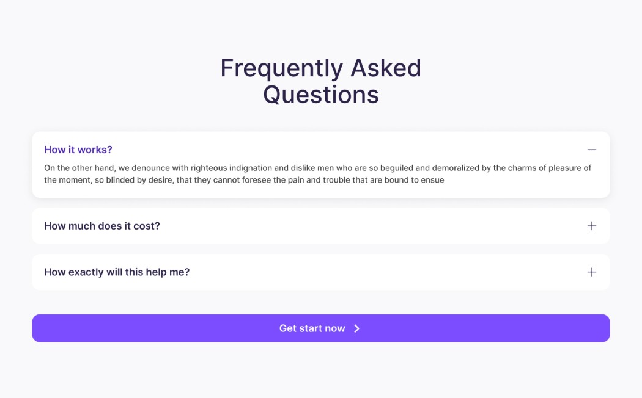
Task: Click the first FAQ card's white panel
Action: point(320,164)
